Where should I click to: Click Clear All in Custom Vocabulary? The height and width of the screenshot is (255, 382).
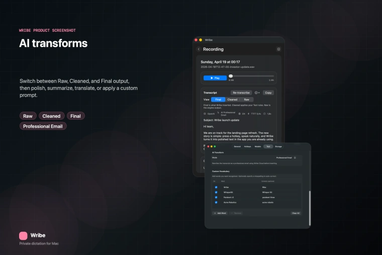pyautogui.click(x=296, y=213)
